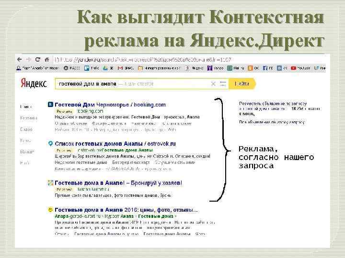Open the VK bookmark
Screen dimensions: 345x258
[282, 68]
